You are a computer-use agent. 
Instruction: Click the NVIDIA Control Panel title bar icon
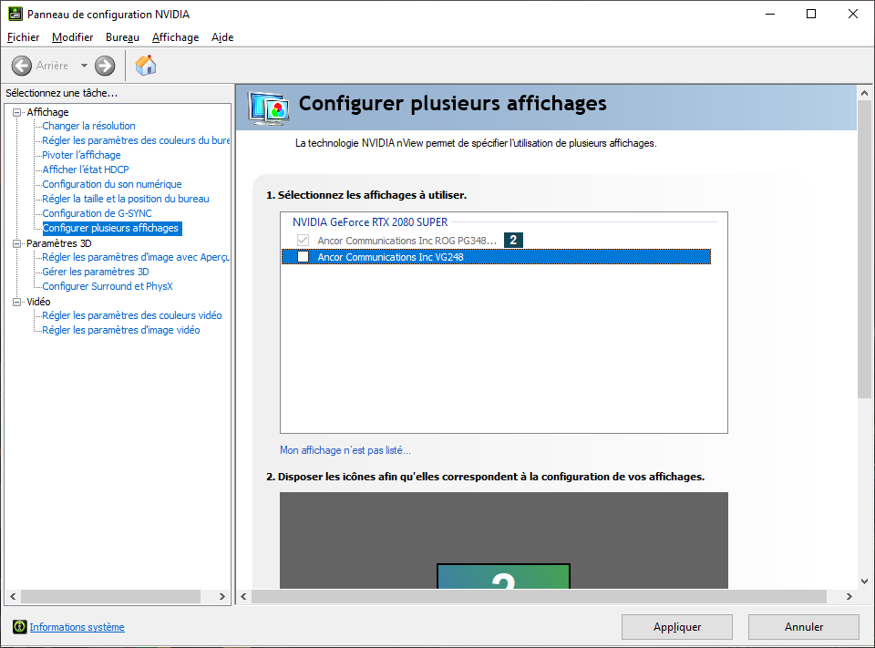15,14
